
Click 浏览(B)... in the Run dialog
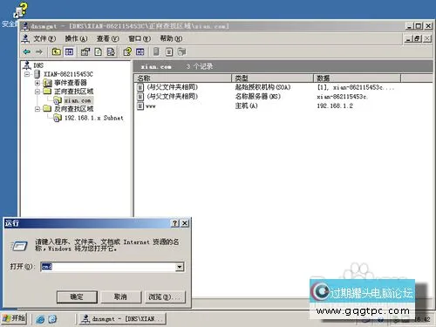click(165, 296)
